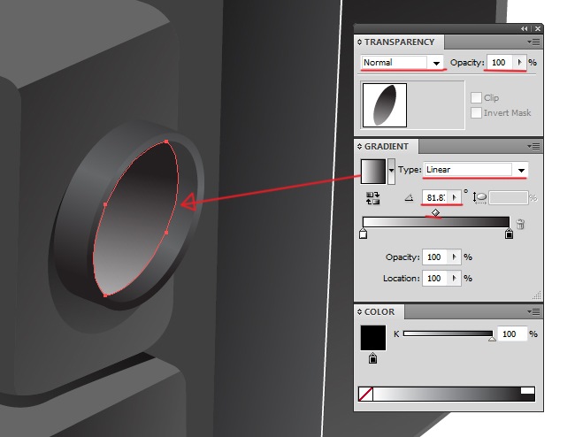Screen dimensions: 575x437
Task: Collapse the Color panel via its cycle arrows
Action: click(x=359, y=312)
